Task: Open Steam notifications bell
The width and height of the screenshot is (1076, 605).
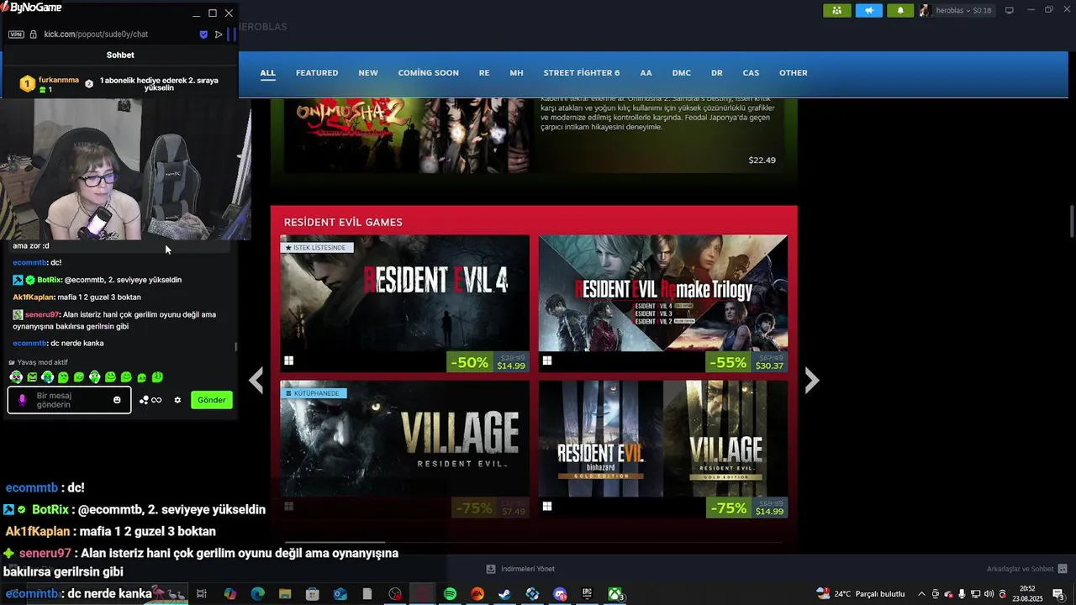Action: click(900, 10)
